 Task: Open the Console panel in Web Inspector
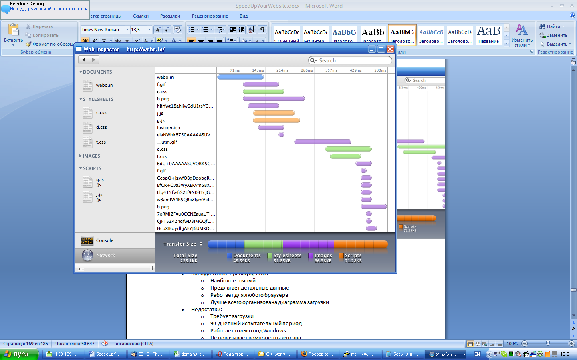point(105,240)
